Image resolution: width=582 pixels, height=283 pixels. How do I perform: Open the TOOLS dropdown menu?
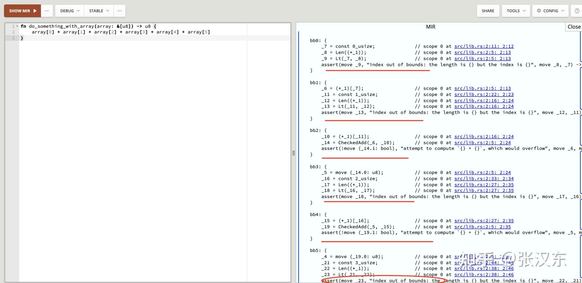(516, 11)
